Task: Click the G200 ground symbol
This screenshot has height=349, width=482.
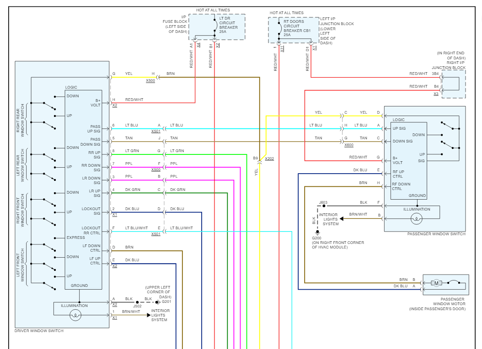Action: (317, 233)
